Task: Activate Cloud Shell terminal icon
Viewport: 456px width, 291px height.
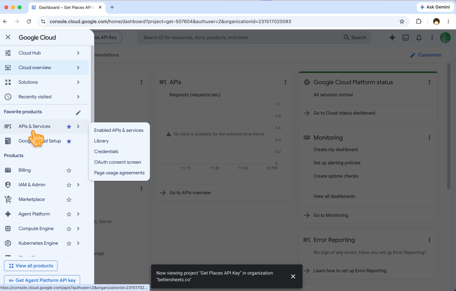Action: click(405, 38)
